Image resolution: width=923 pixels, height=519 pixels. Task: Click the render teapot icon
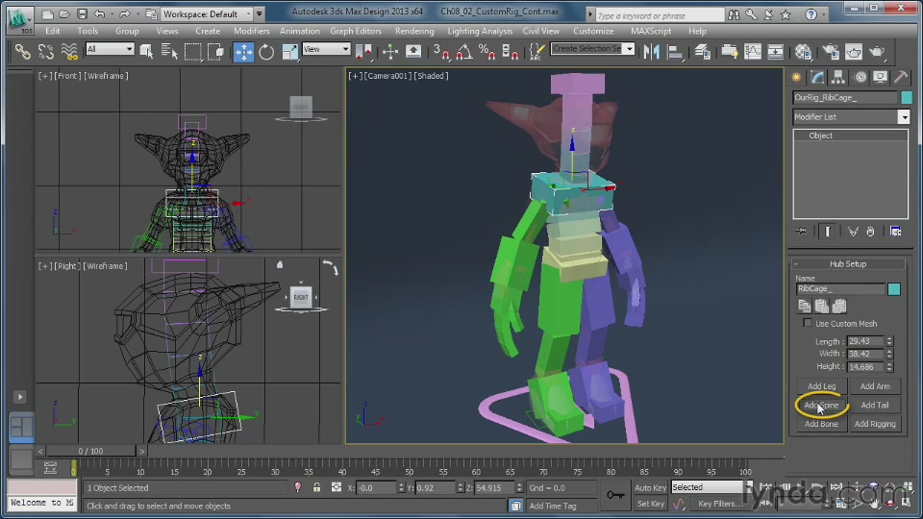point(877,52)
